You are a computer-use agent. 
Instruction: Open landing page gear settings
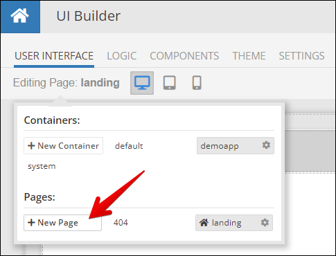(x=265, y=223)
